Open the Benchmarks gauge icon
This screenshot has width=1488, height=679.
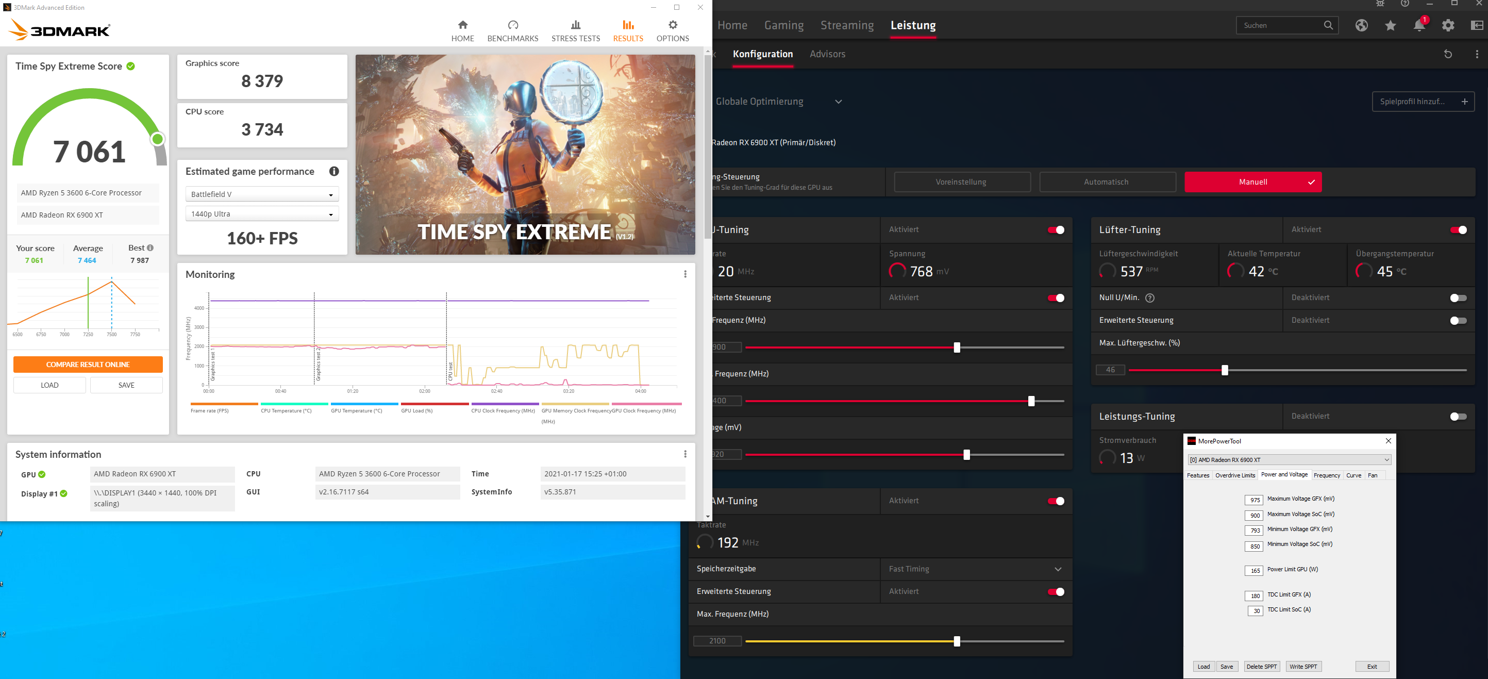pos(512,25)
